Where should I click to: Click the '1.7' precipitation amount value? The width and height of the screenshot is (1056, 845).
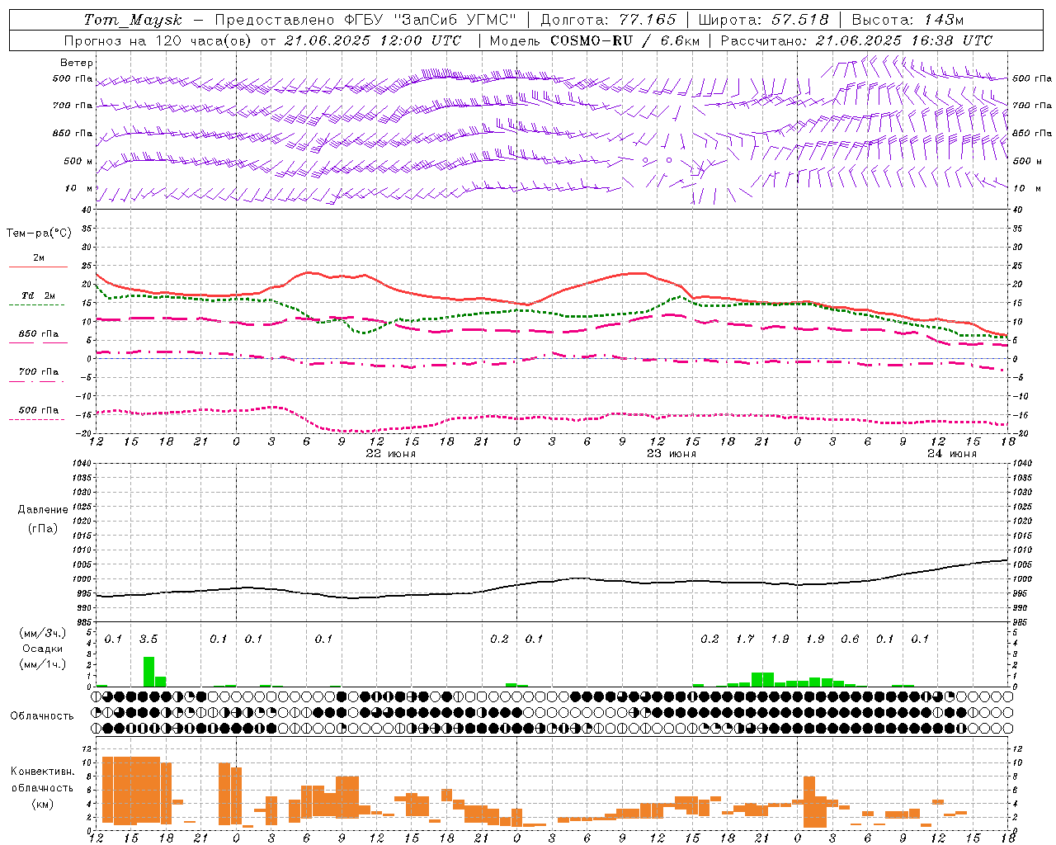[x=745, y=639]
